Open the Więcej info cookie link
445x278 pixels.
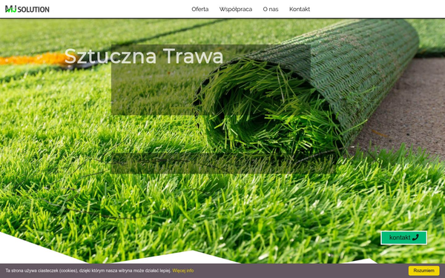tap(182, 271)
